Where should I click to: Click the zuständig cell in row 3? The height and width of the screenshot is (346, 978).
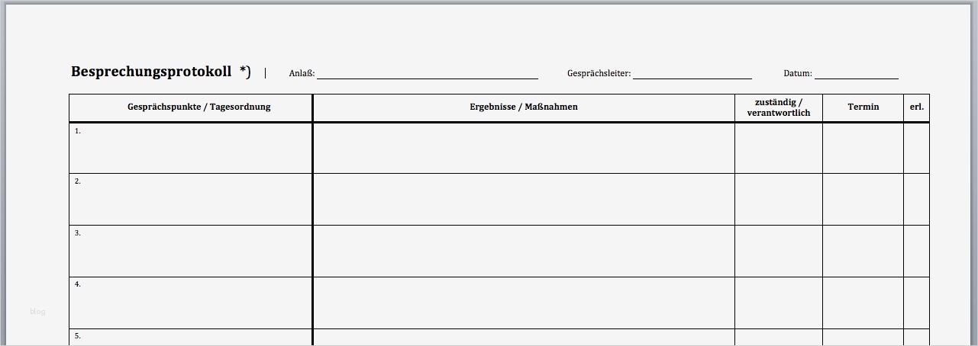[x=779, y=251]
